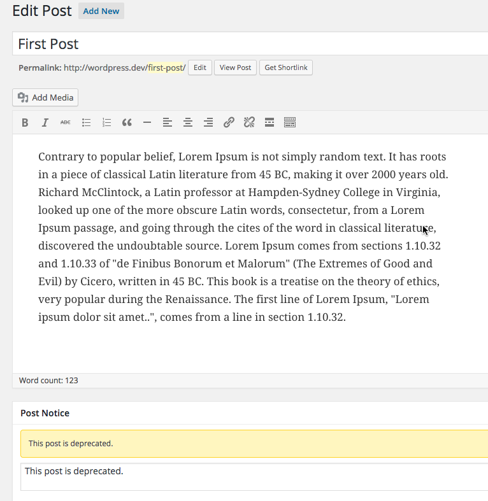
Task: Open View Post button
Action: coord(235,67)
